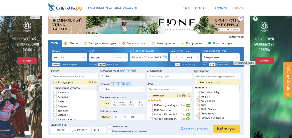The height and width of the screenshot is (138, 292).
Task: Select the 3-star category quick badge
Action: (133, 71)
